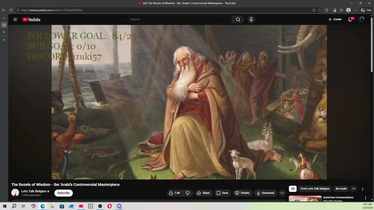Download the video

(x=265, y=193)
